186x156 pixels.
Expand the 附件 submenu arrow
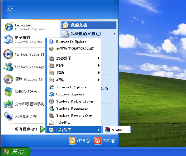(99, 66)
